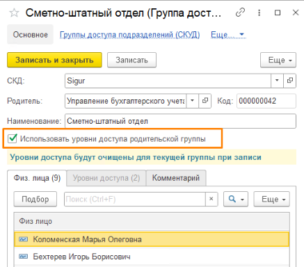Select the Физ. лица (9) tab

coord(37,178)
